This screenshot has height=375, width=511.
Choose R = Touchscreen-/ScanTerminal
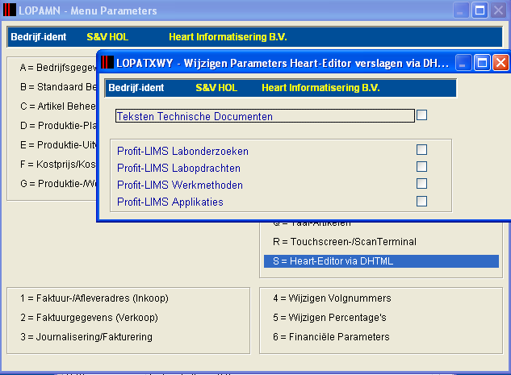click(345, 242)
